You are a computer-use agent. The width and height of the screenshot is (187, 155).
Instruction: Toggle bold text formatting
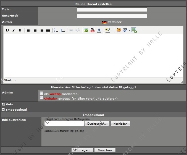[7, 30]
